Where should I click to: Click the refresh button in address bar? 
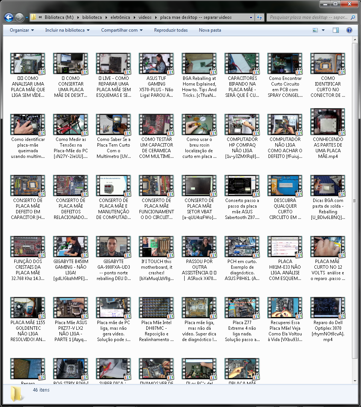pyautogui.click(x=259, y=17)
